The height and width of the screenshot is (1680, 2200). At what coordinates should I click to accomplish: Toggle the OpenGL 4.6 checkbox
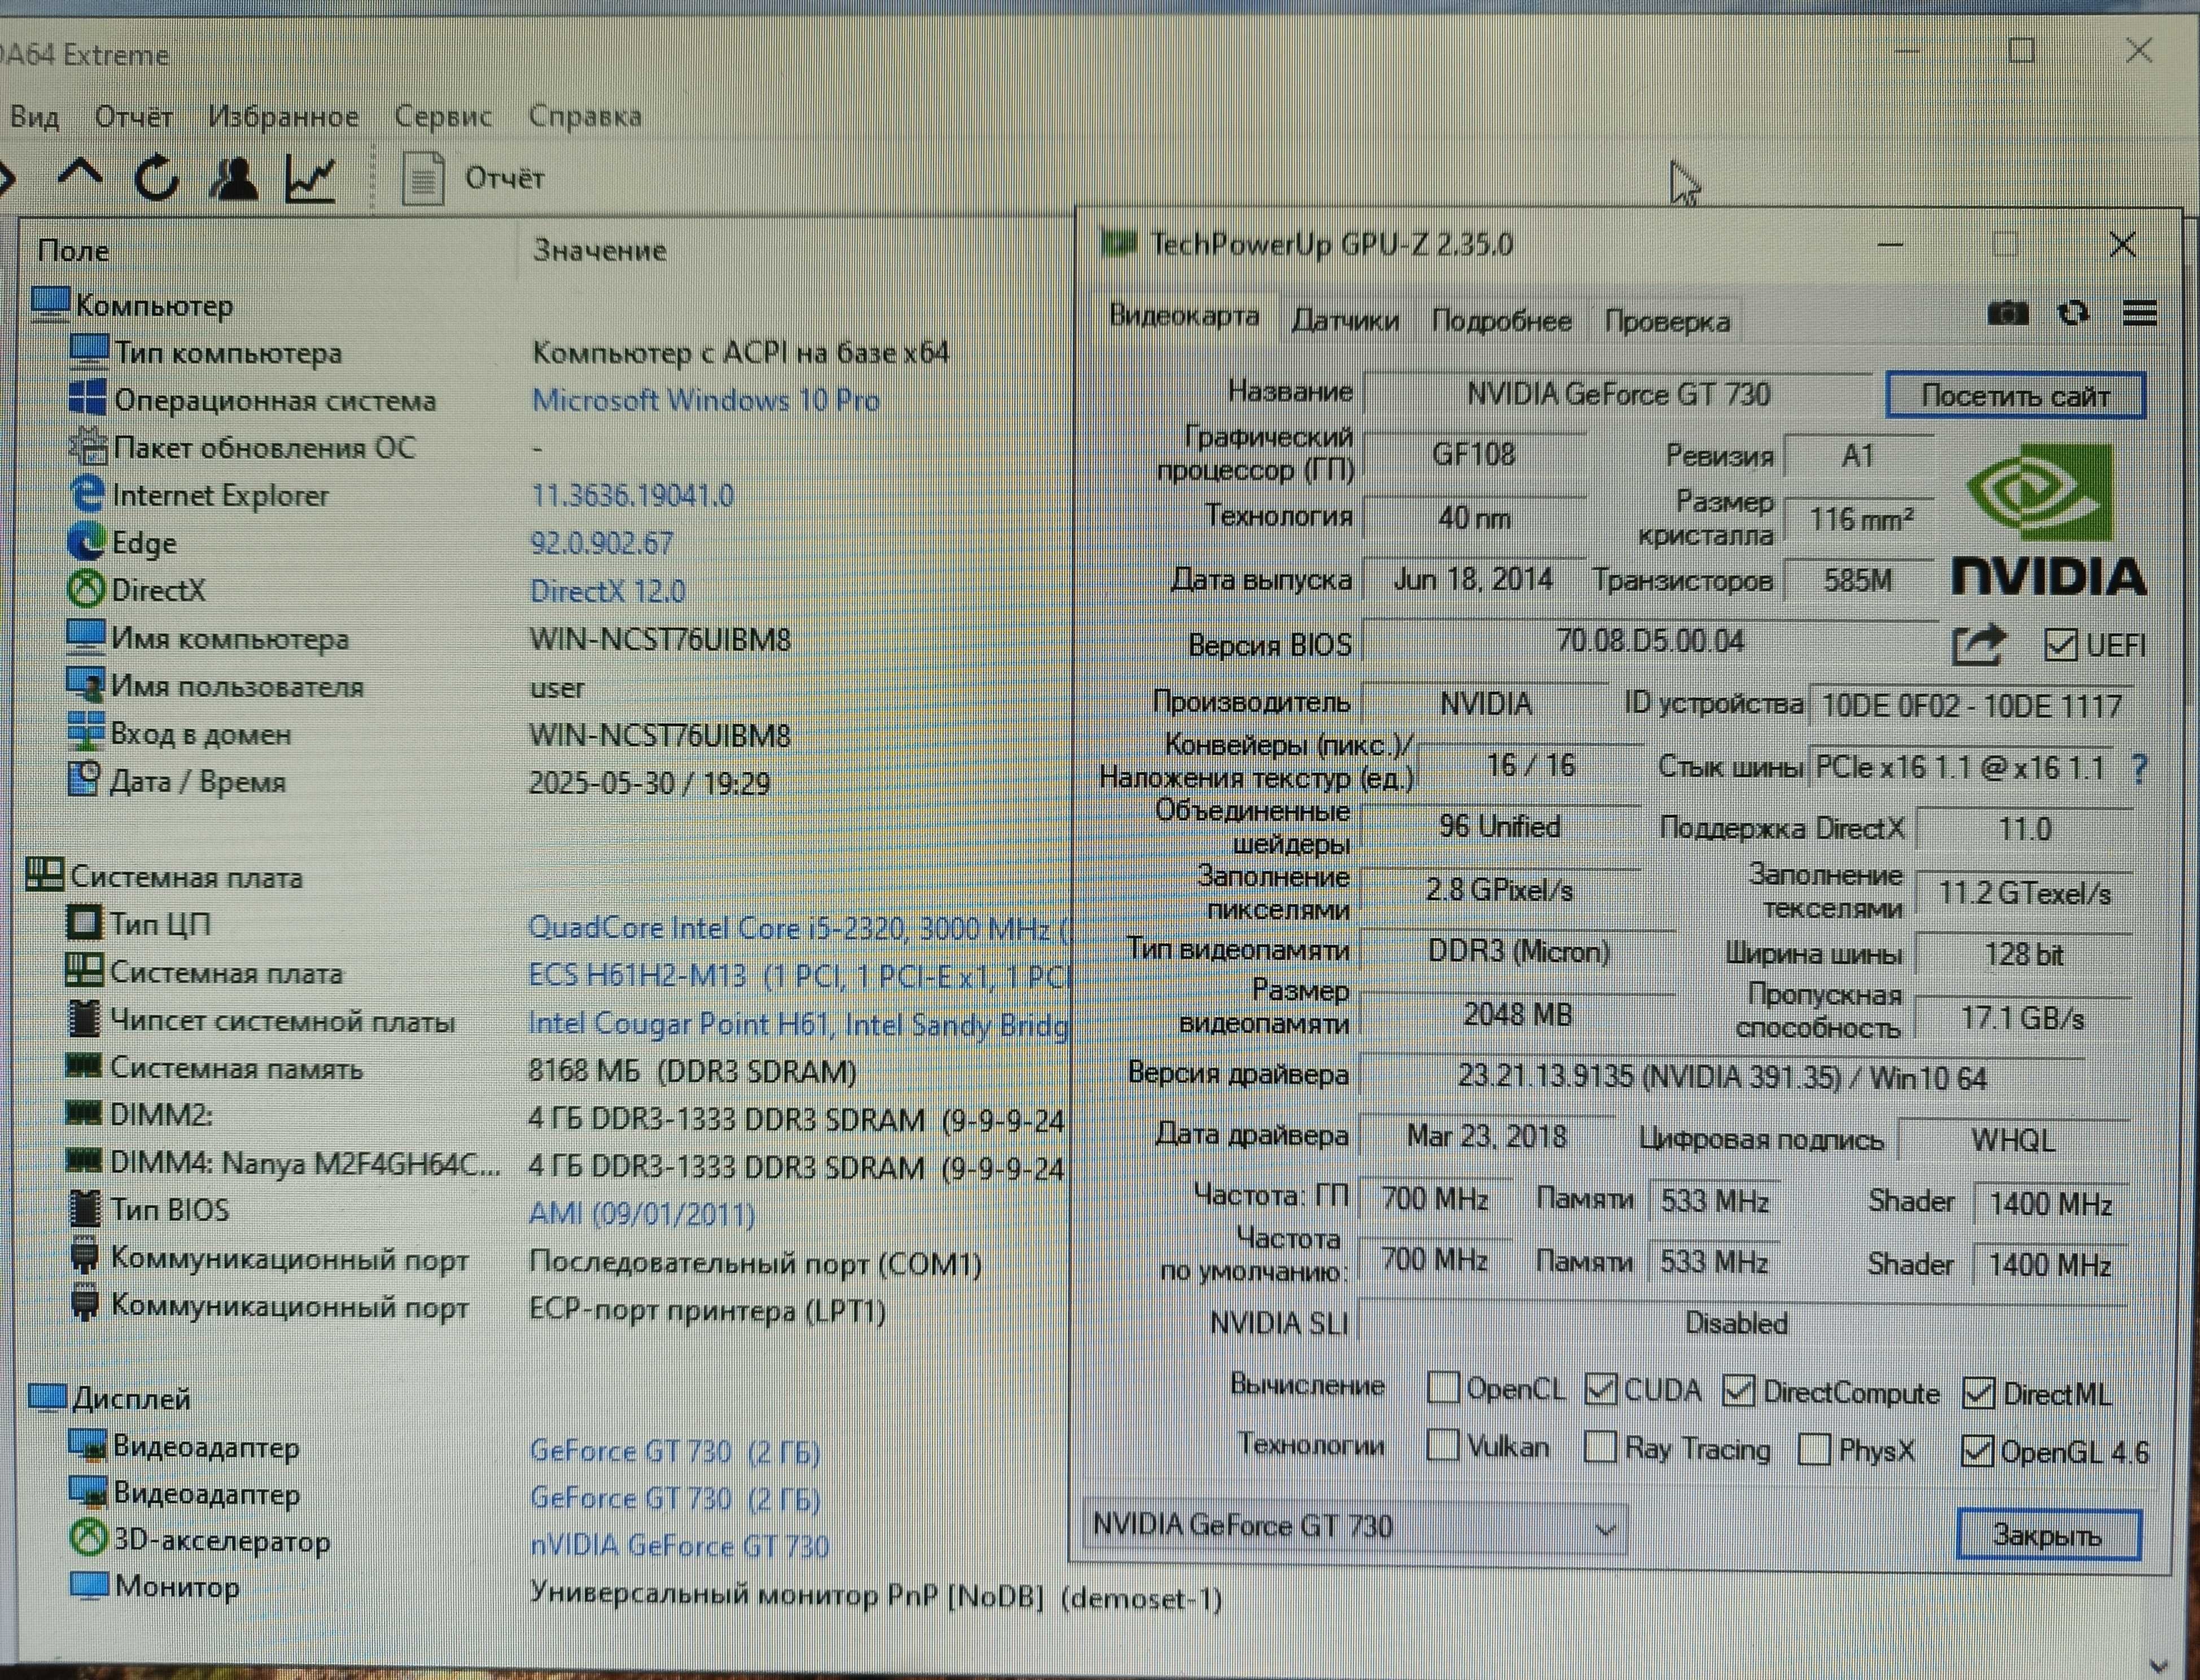pos(1977,1452)
